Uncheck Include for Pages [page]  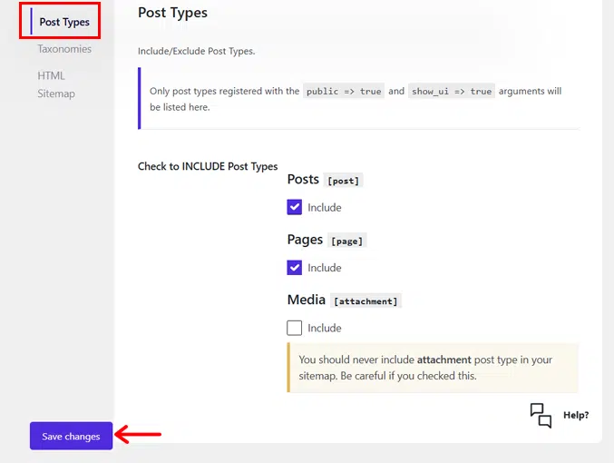click(295, 268)
